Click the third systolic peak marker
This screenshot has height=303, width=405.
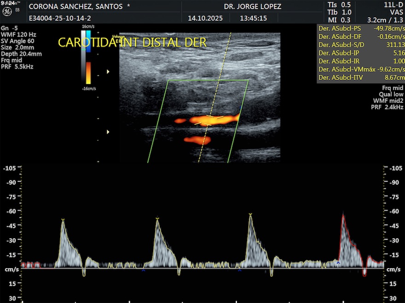pos(250,214)
